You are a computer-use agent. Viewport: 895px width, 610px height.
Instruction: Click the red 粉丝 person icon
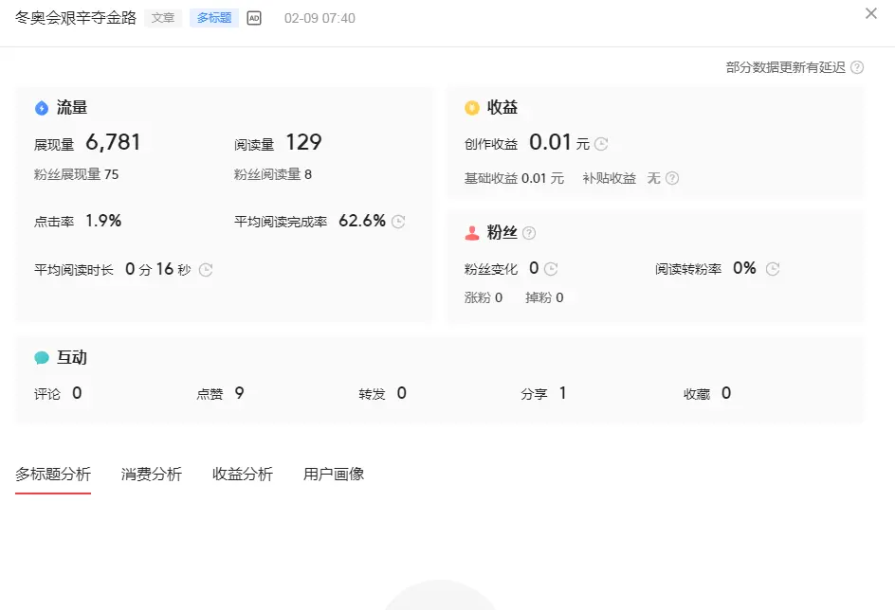pos(472,233)
